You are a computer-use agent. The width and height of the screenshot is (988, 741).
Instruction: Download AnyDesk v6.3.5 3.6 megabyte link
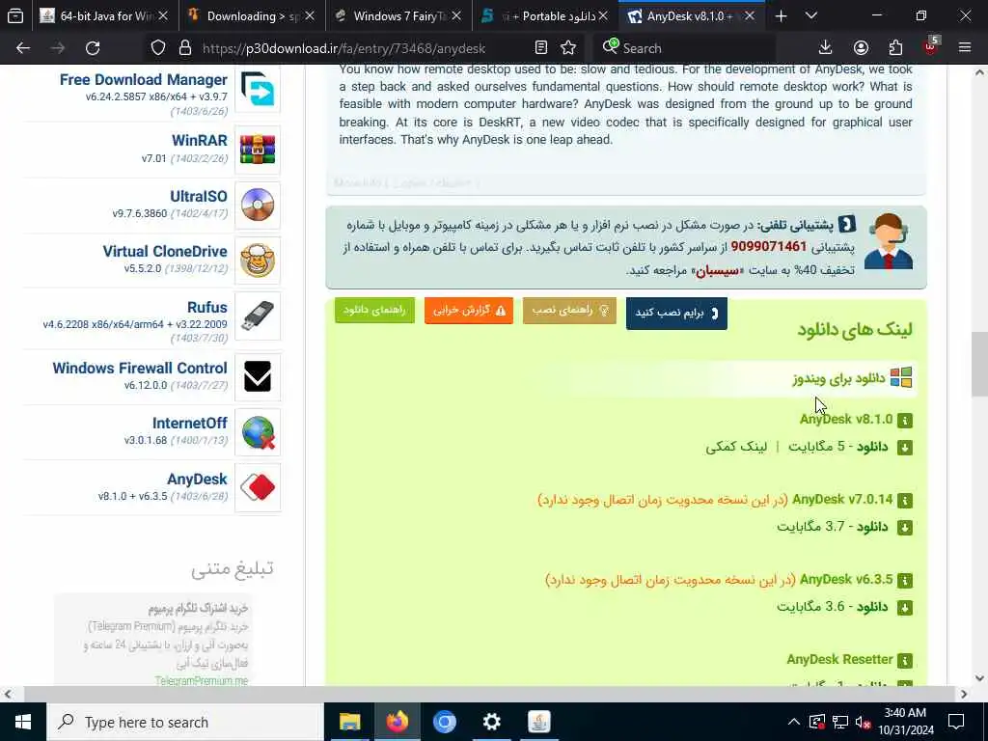point(833,607)
